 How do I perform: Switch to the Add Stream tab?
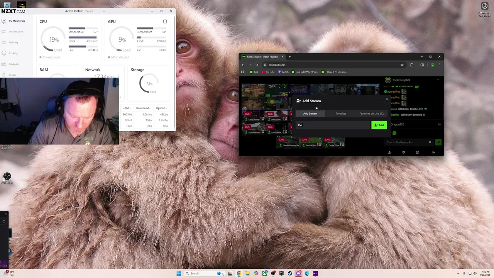(310, 114)
